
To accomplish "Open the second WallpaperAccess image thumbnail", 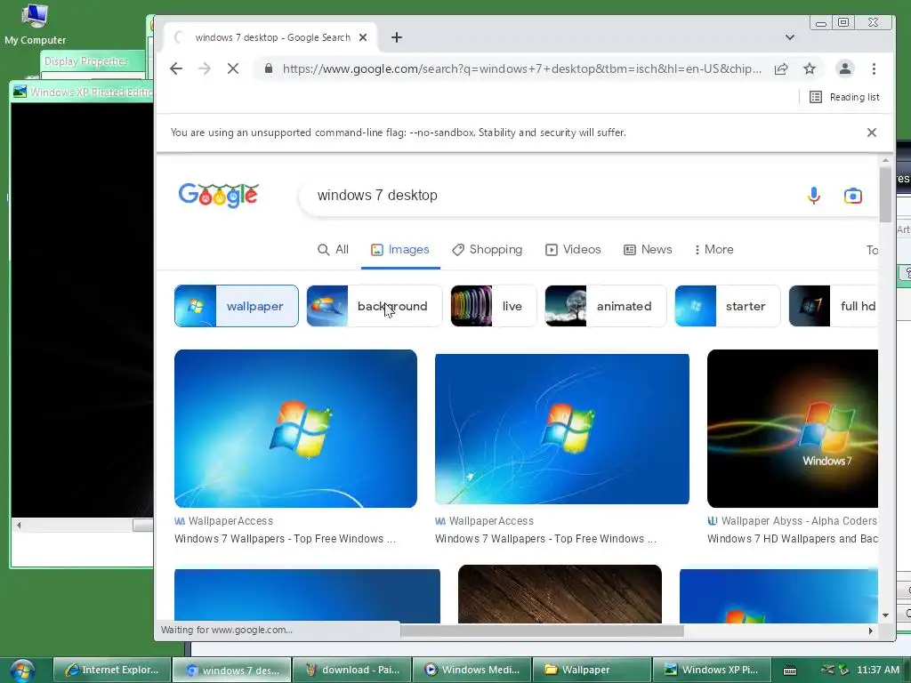I will click(562, 429).
